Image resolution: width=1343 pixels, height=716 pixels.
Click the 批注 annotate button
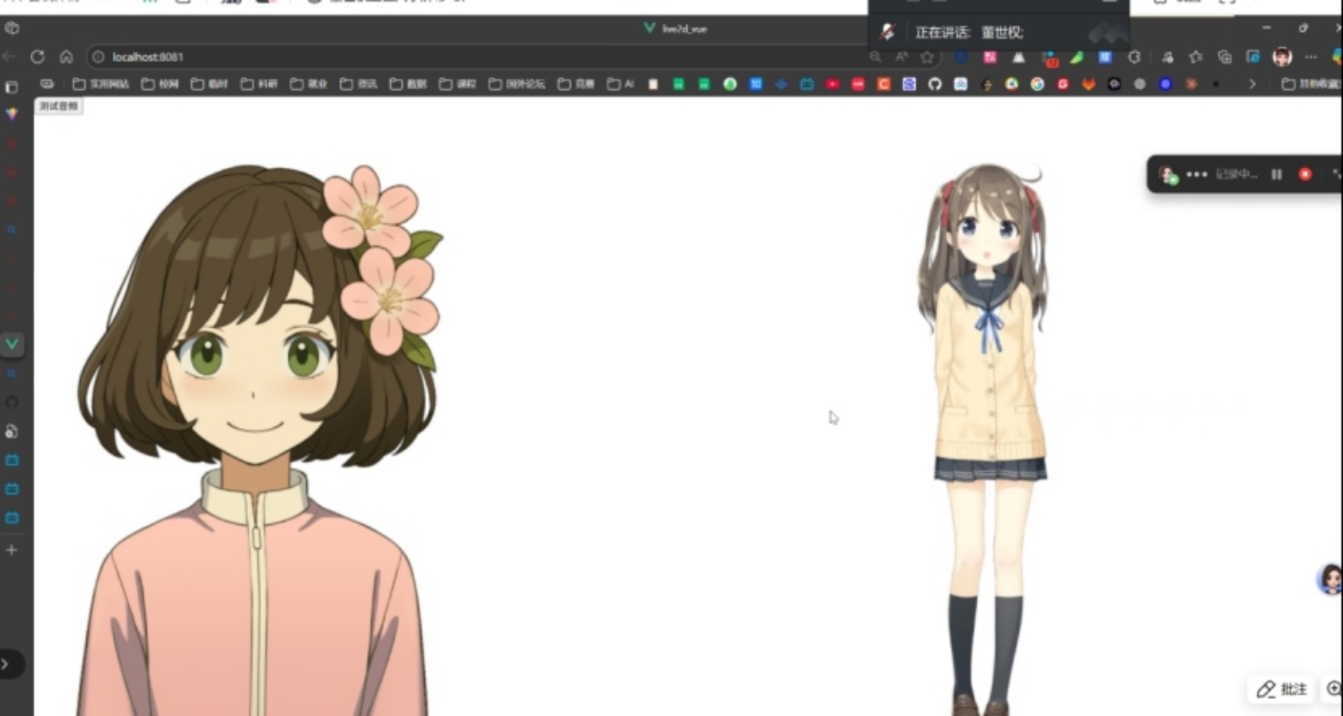point(1282,689)
